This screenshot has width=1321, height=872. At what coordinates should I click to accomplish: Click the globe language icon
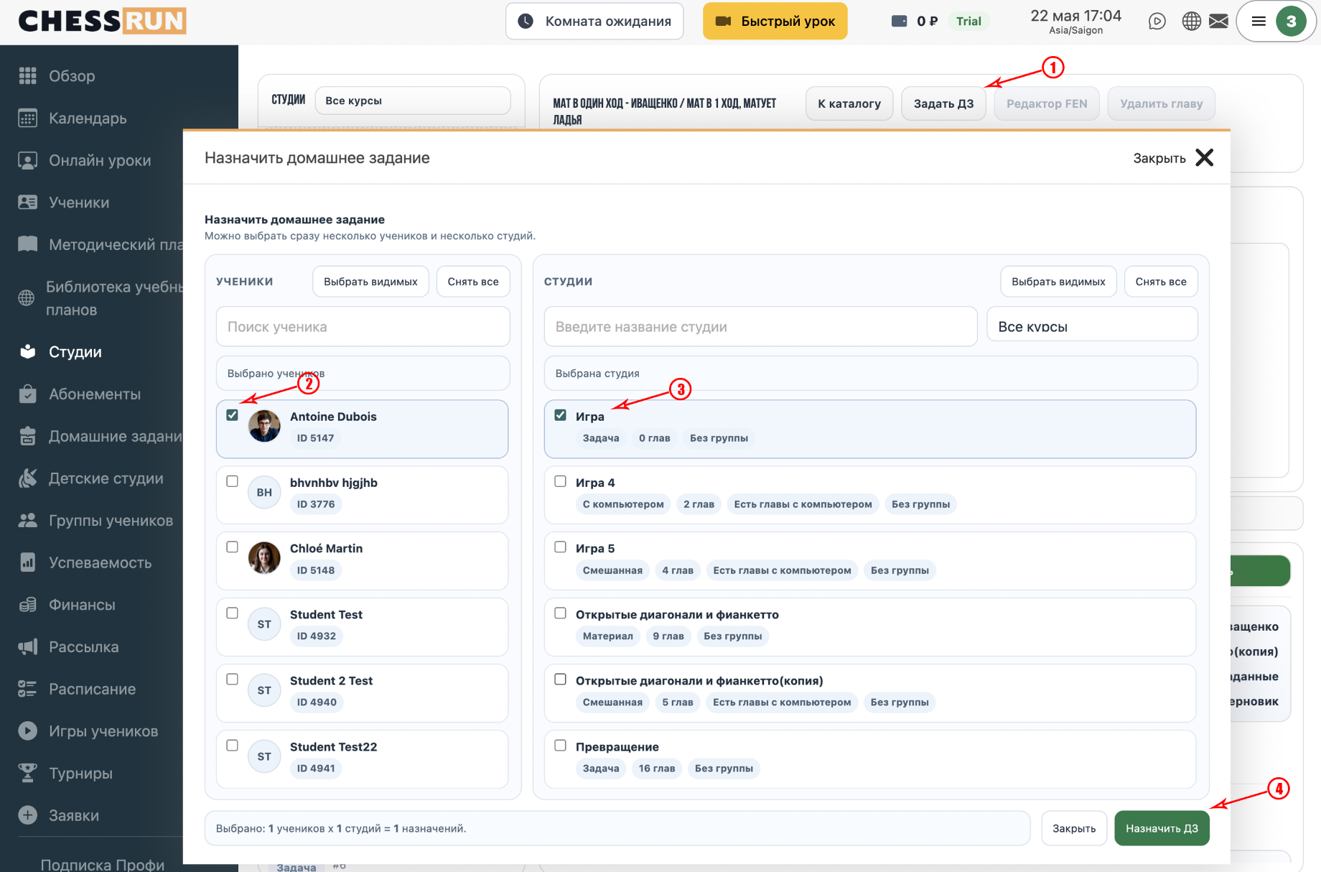1191,22
